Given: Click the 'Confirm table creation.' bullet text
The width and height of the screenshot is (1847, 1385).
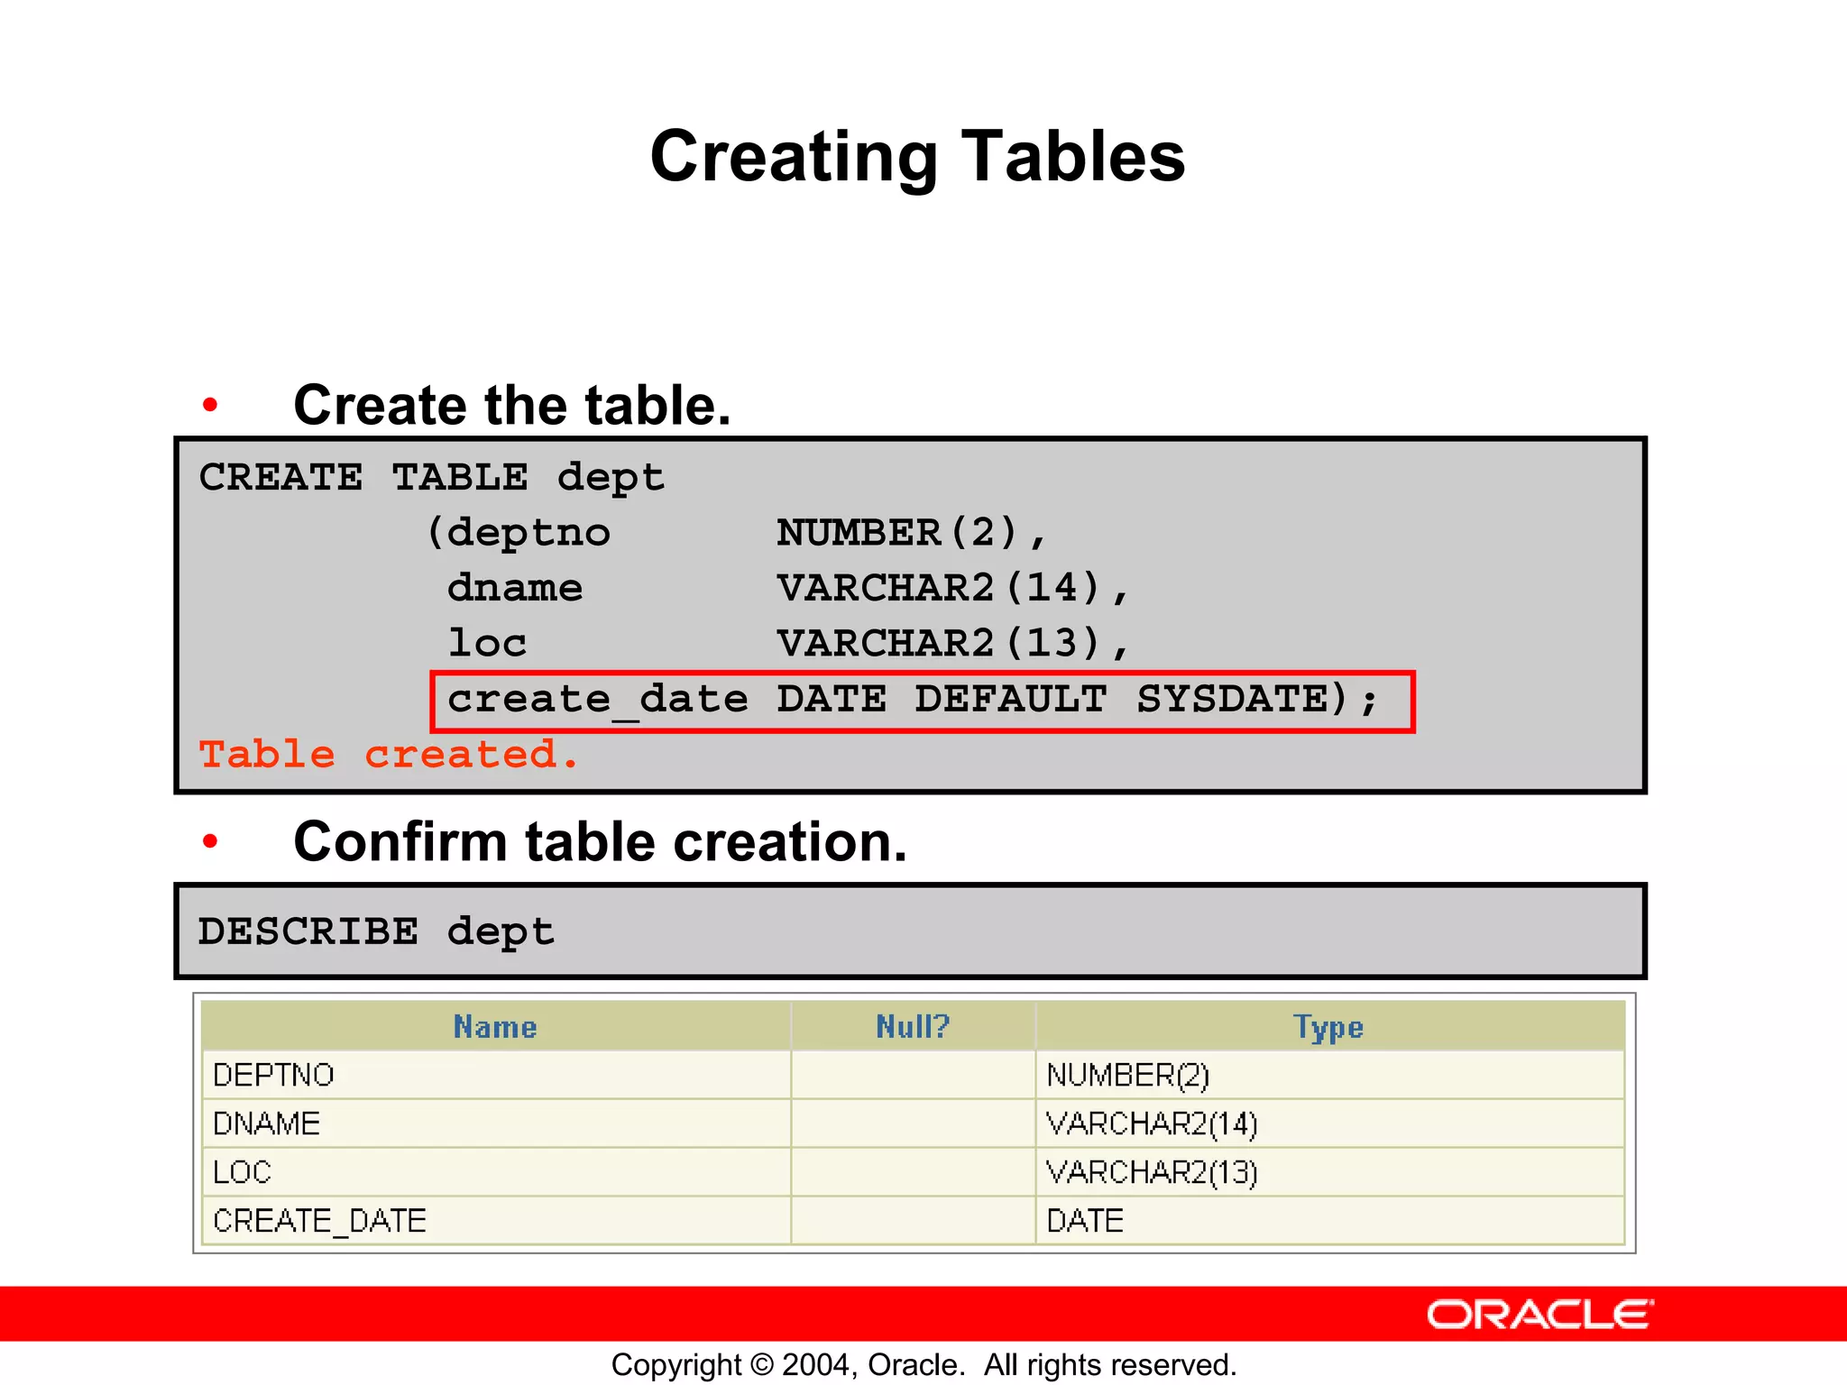Looking at the screenshot, I should 600,841.
